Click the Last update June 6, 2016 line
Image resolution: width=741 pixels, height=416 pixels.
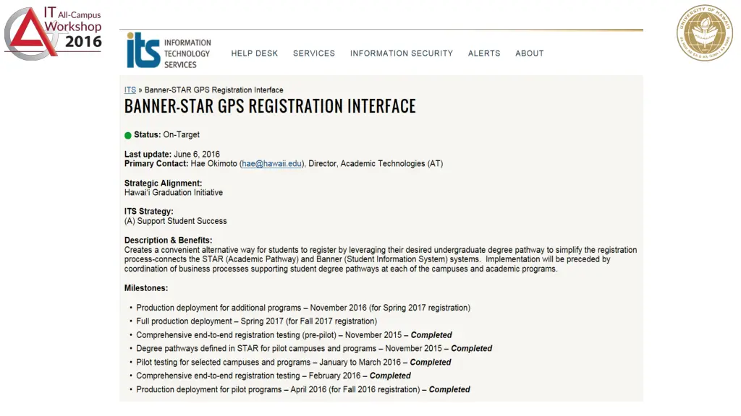click(172, 155)
